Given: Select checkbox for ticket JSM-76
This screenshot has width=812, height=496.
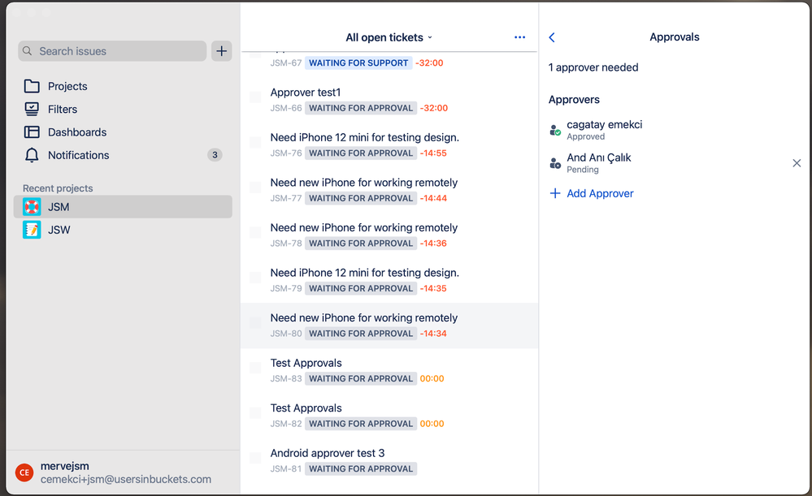Looking at the screenshot, I should click(x=255, y=142).
